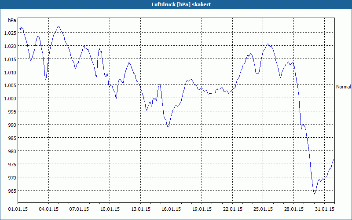Click the 'hPa' unit label
This screenshot has width=352, height=220.
pyautogui.click(x=12, y=20)
